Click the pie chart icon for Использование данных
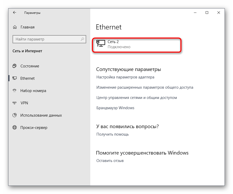233x194 pixels. point(15,115)
